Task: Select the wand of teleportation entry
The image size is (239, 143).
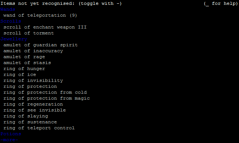Action: point(40,15)
